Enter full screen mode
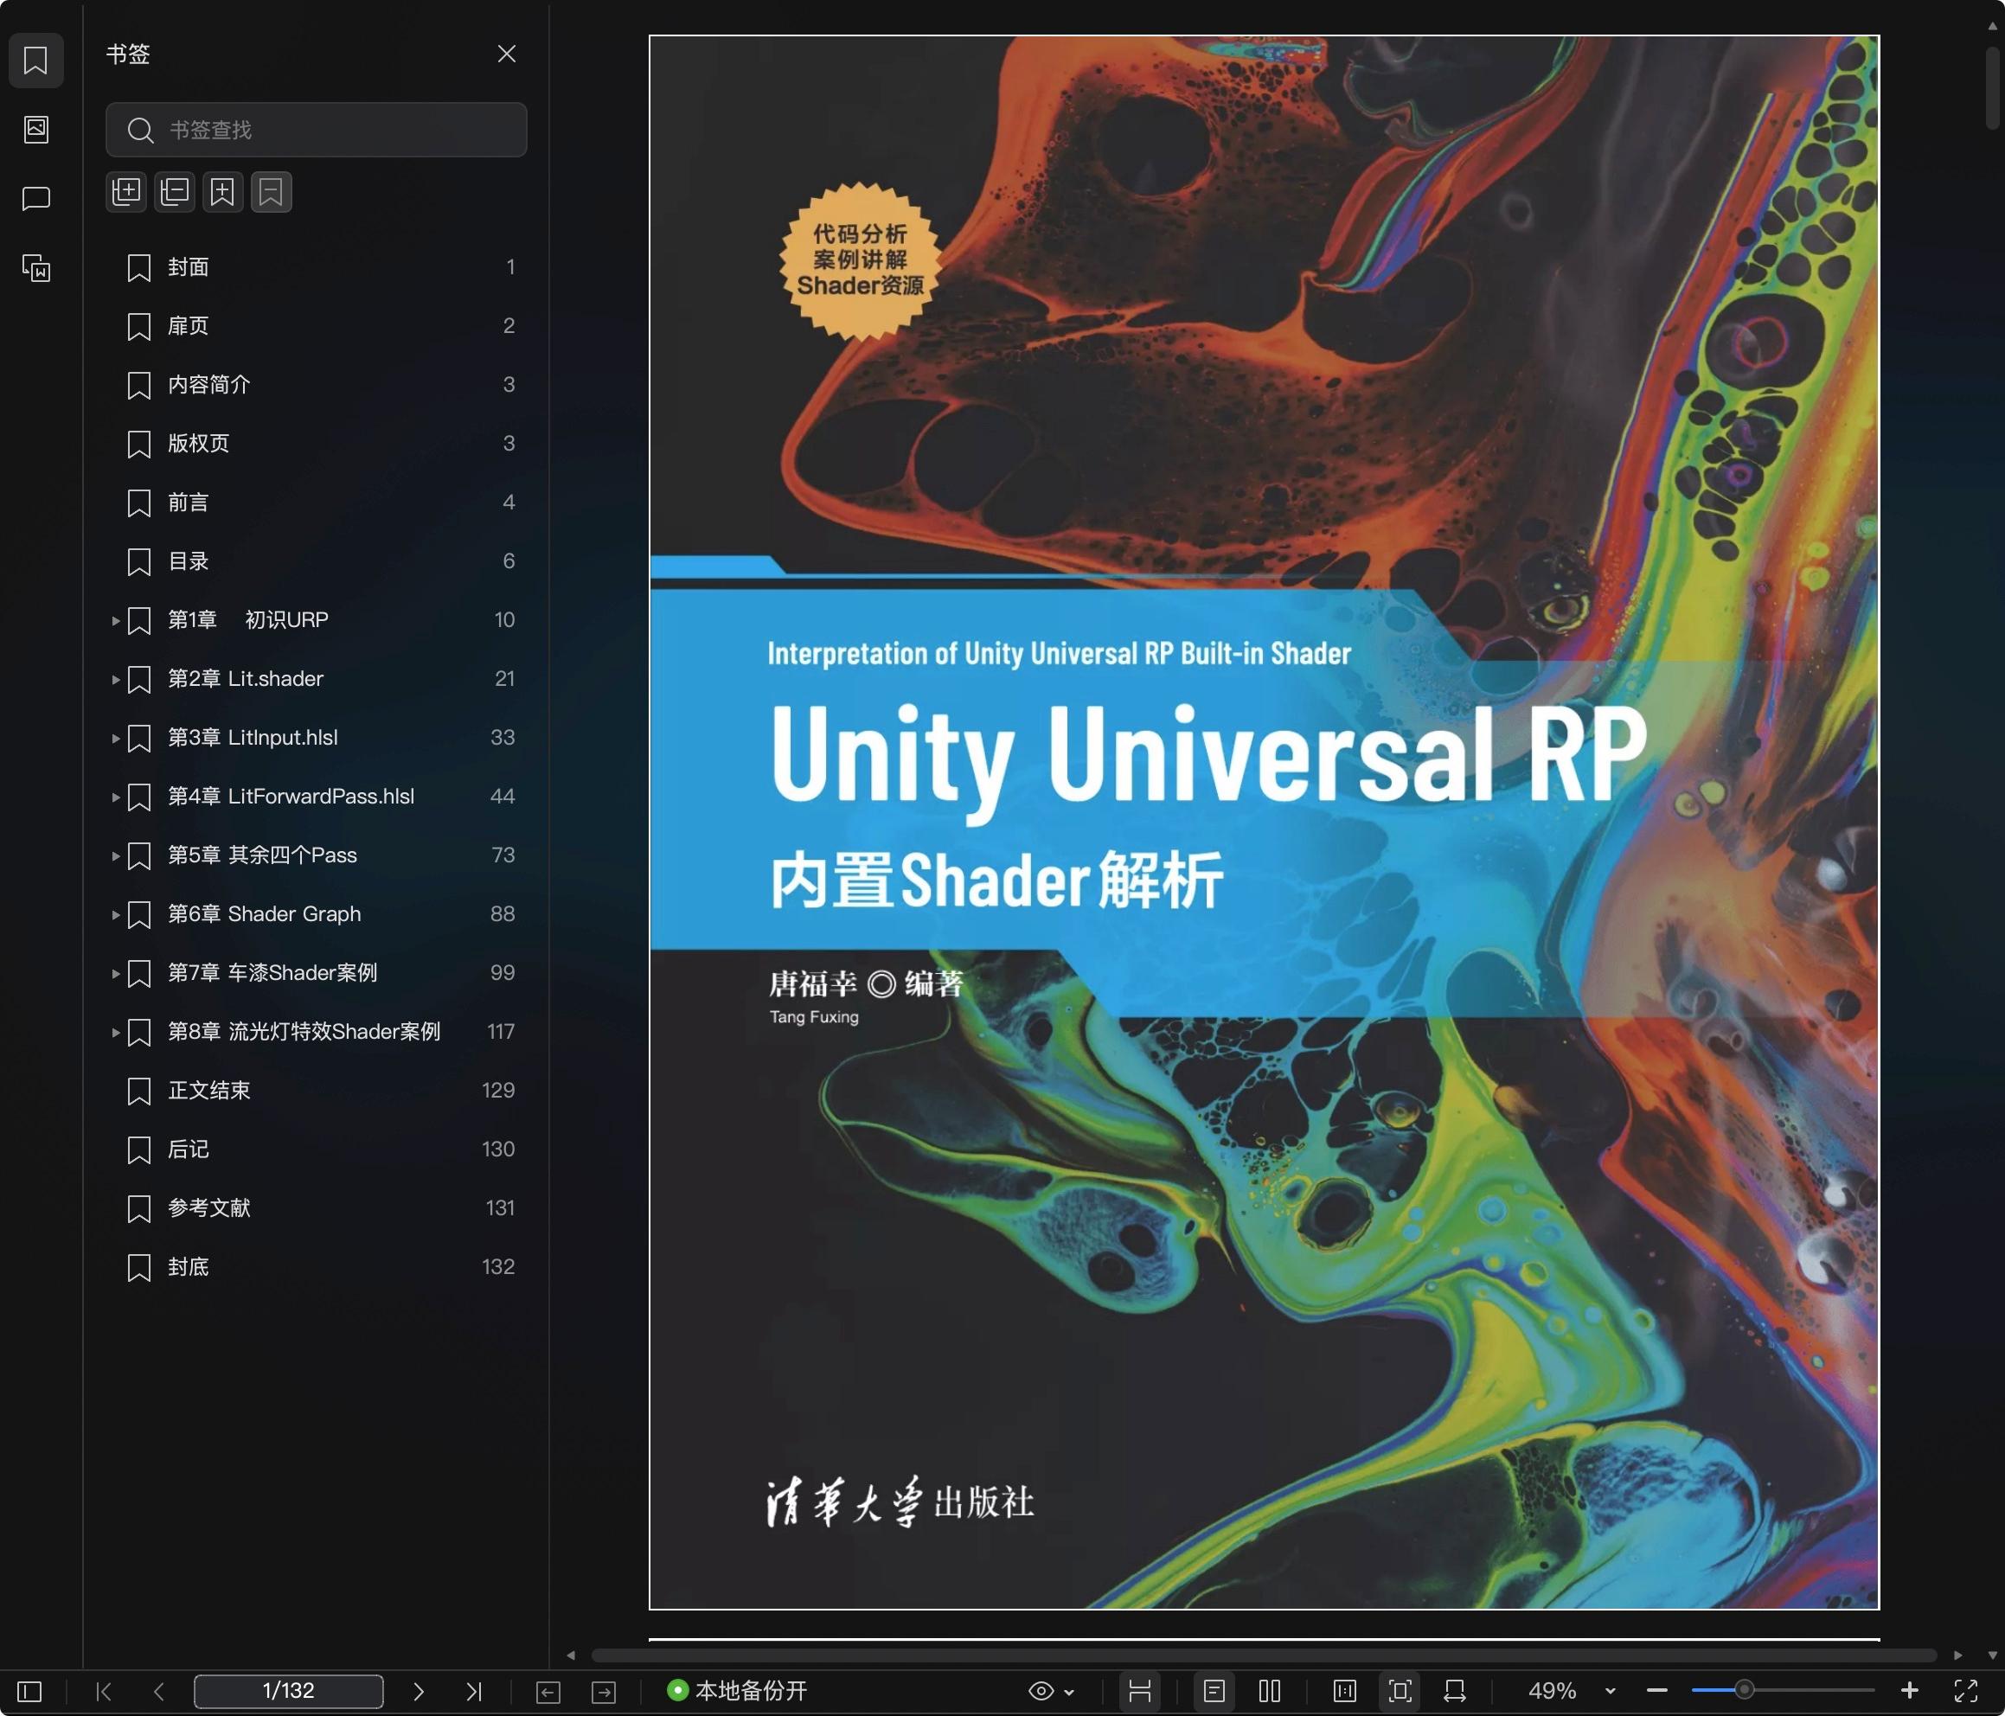Screen dimensions: 2005x1716 1965,1691
